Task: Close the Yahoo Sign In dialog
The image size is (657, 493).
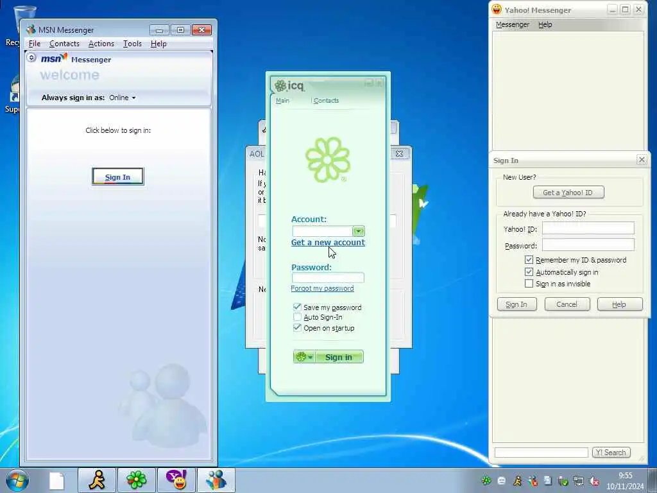Action: pyautogui.click(x=642, y=159)
